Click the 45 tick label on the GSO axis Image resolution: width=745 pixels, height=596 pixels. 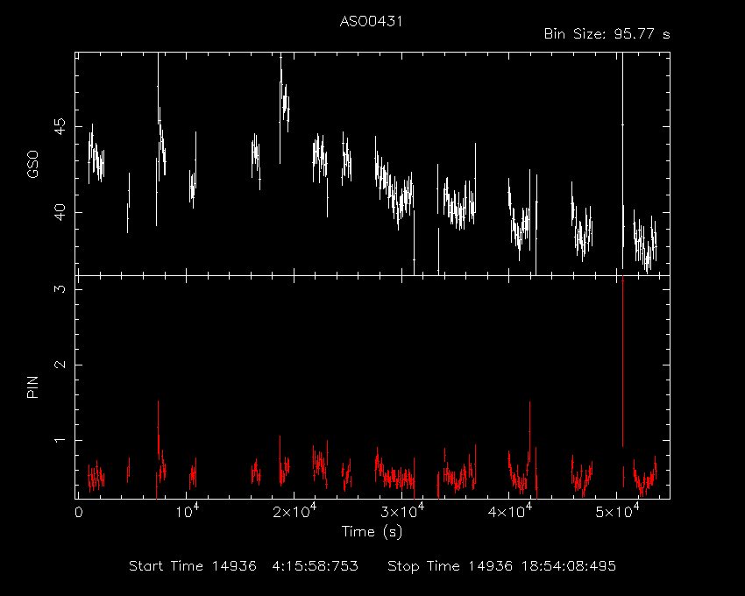point(60,126)
